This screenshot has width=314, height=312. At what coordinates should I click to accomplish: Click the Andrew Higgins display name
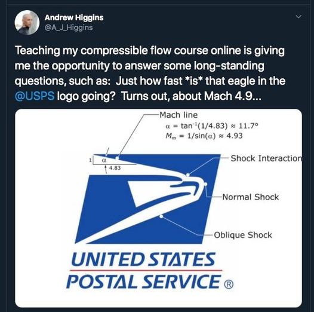click(x=74, y=18)
